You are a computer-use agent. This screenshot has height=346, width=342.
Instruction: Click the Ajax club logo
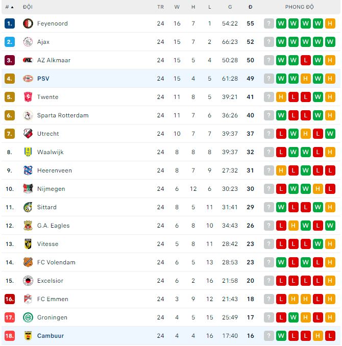[28, 42]
